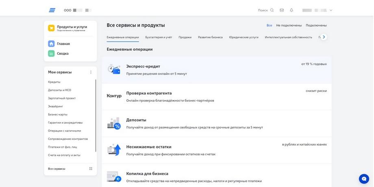Switch to Юридические услуги tab

tap(244, 37)
